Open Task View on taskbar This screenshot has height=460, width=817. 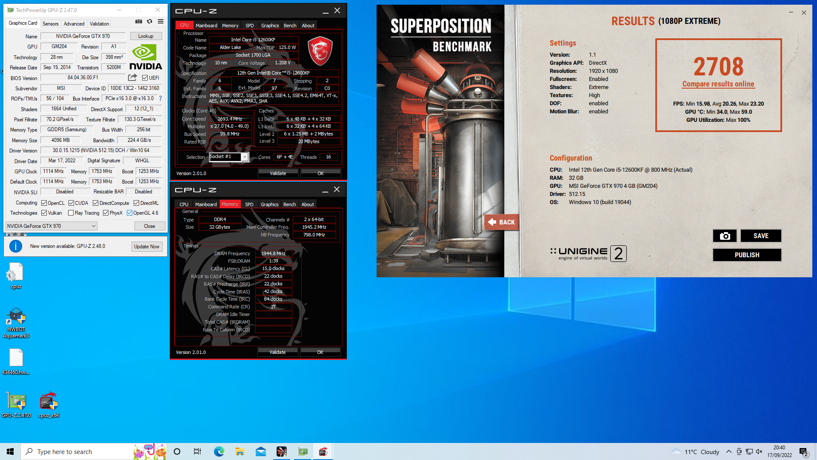click(x=197, y=451)
